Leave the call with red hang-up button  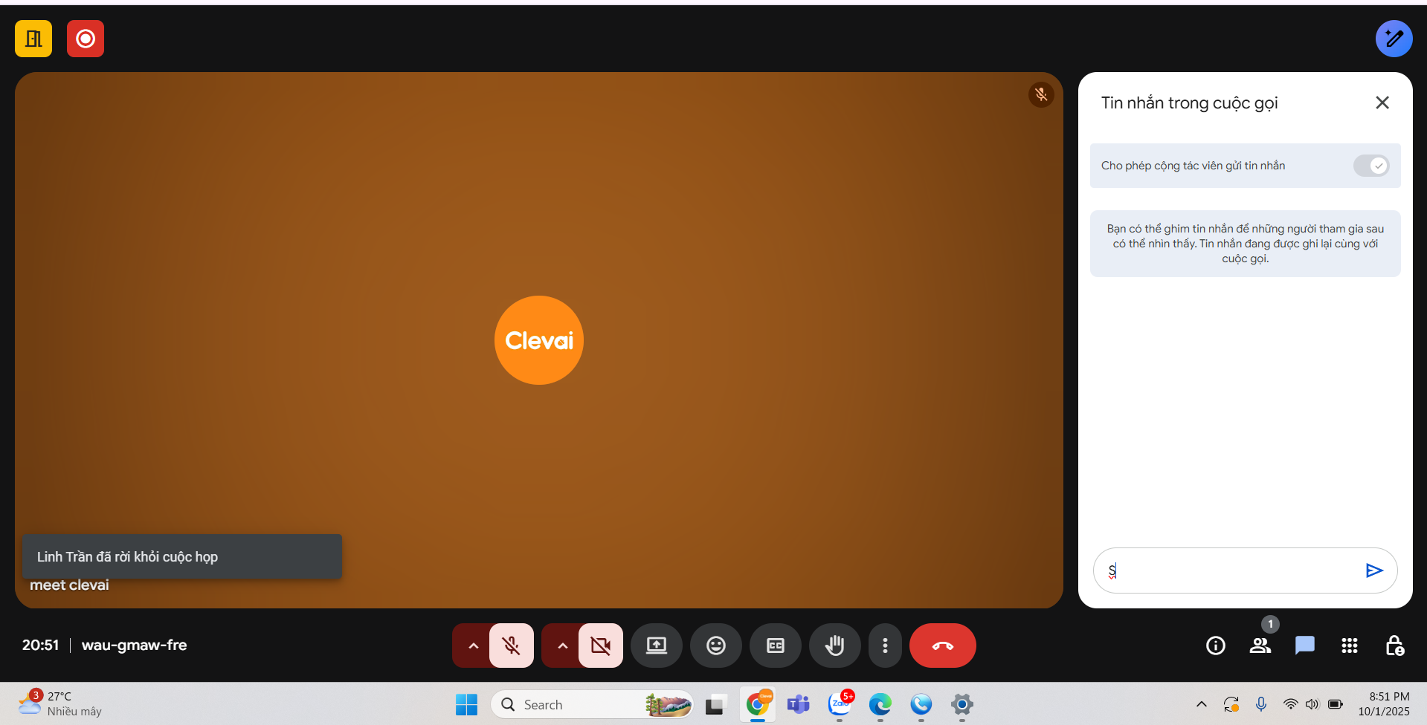pyautogui.click(x=943, y=646)
